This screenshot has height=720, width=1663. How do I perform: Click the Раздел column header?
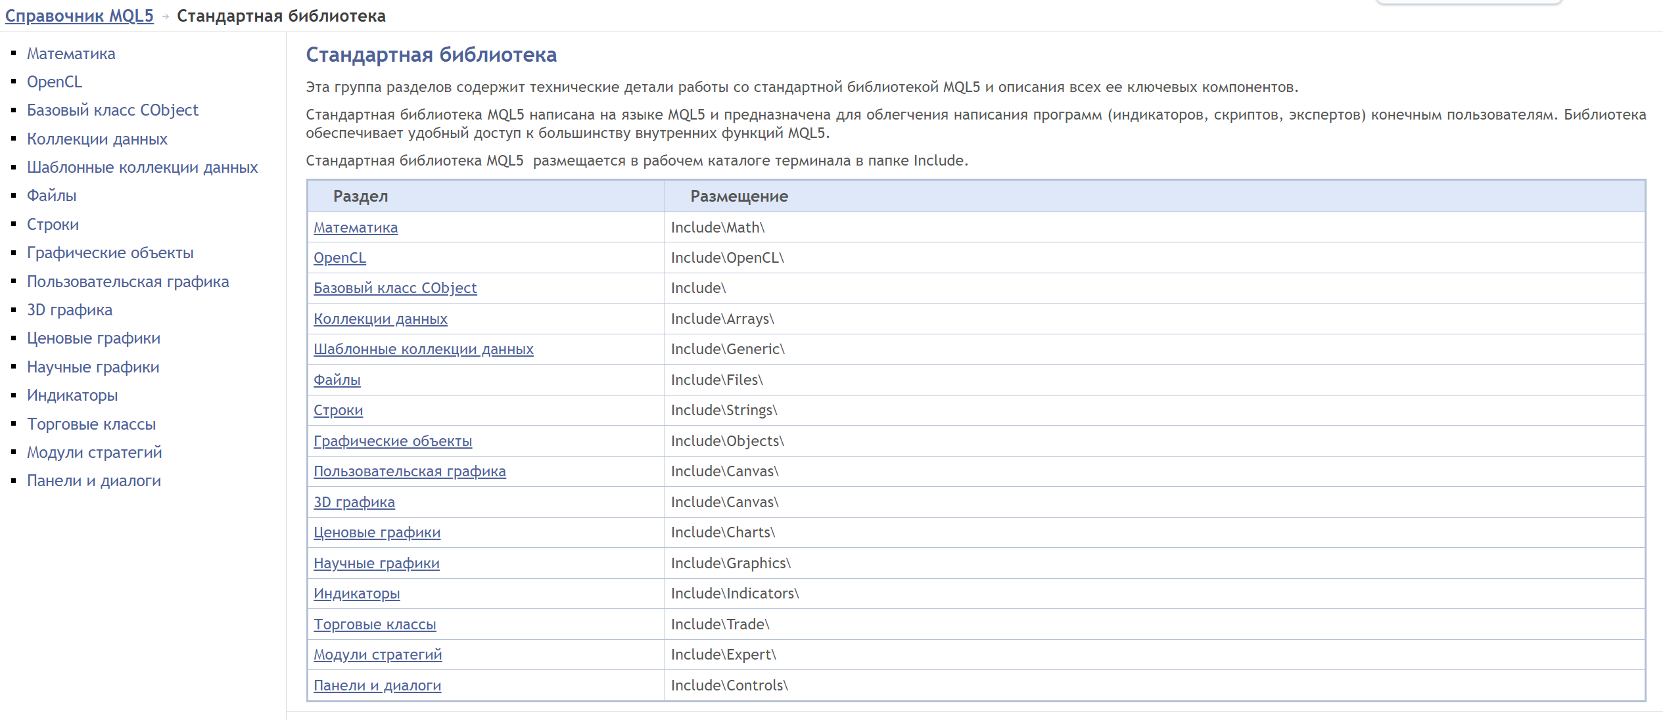[486, 196]
